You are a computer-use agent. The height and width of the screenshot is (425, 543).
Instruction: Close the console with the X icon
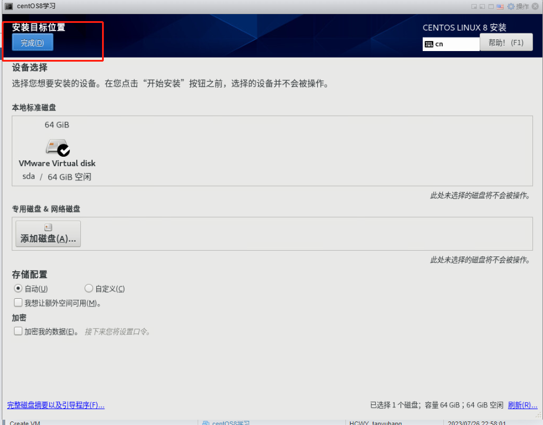[x=535, y=6]
